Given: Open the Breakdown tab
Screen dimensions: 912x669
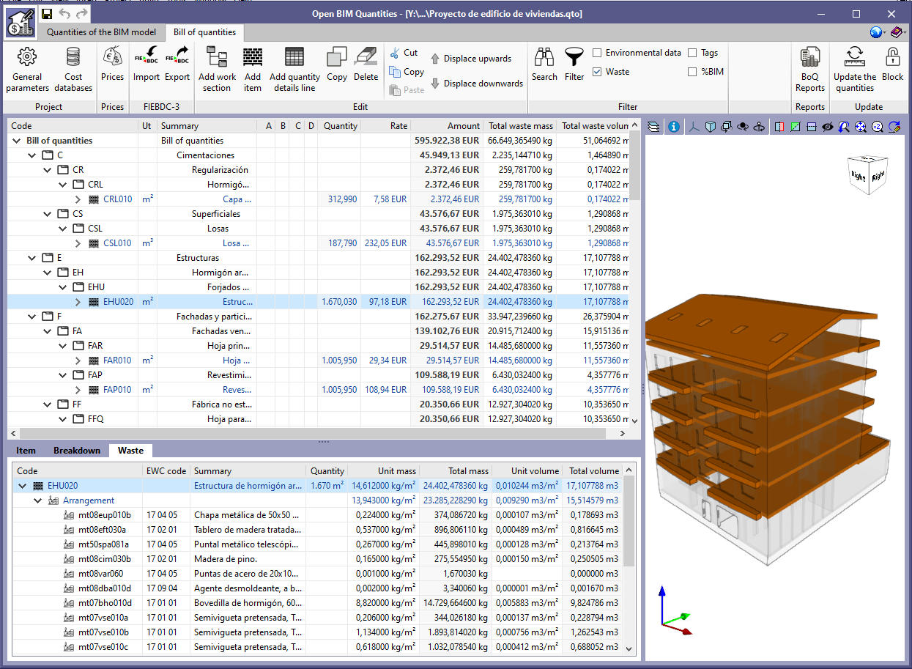Looking at the screenshot, I should pyautogui.click(x=77, y=451).
